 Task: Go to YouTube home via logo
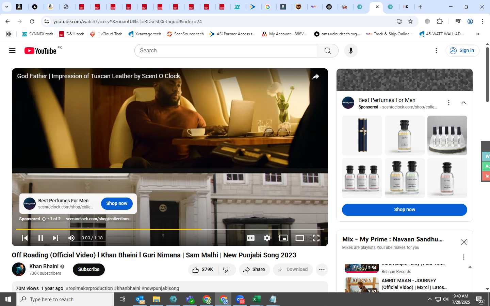pyautogui.click(x=40, y=51)
